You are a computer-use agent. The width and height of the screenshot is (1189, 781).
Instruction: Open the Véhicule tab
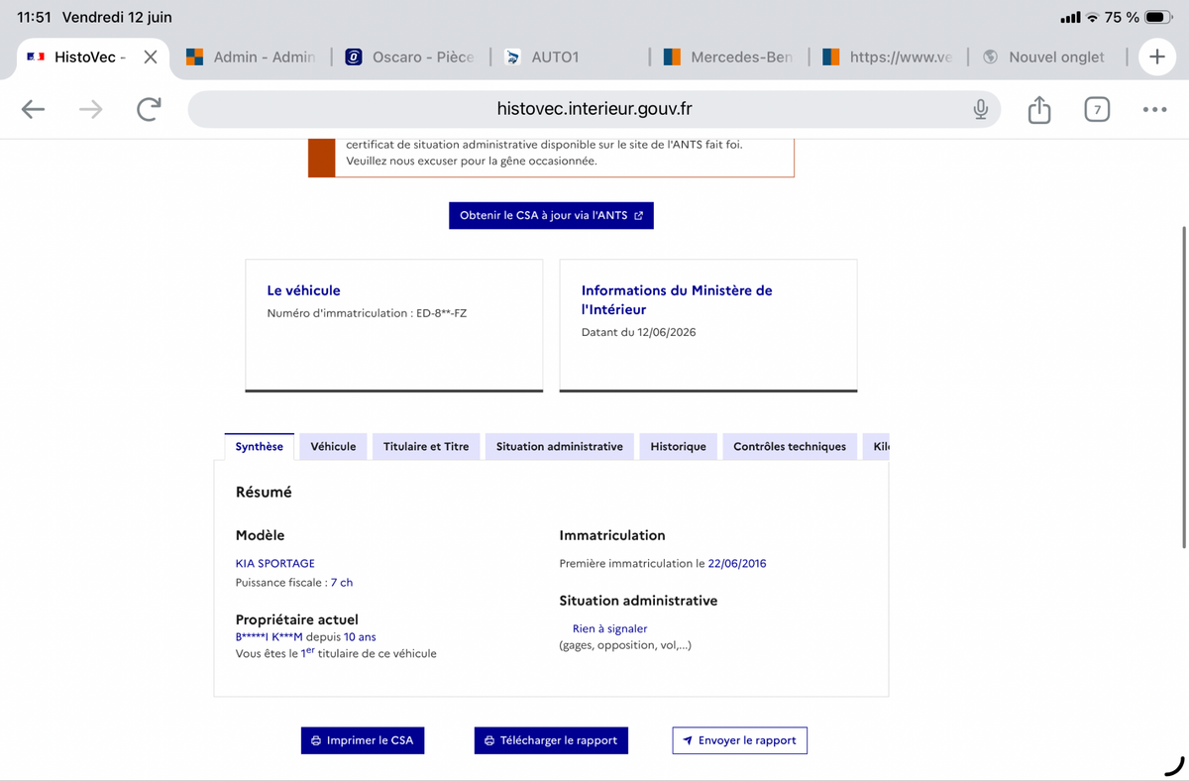[333, 447]
